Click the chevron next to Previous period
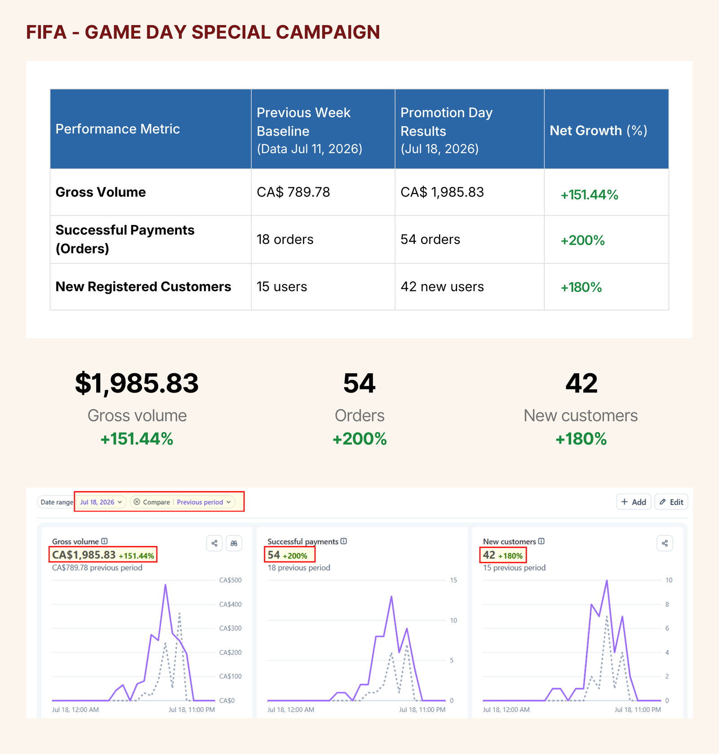 tap(229, 502)
